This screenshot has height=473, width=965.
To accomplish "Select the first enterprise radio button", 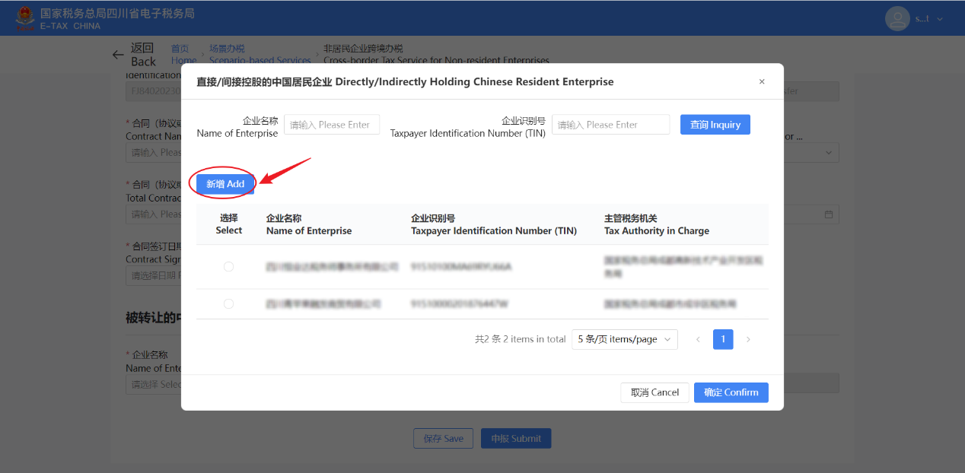I will pos(228,267).
